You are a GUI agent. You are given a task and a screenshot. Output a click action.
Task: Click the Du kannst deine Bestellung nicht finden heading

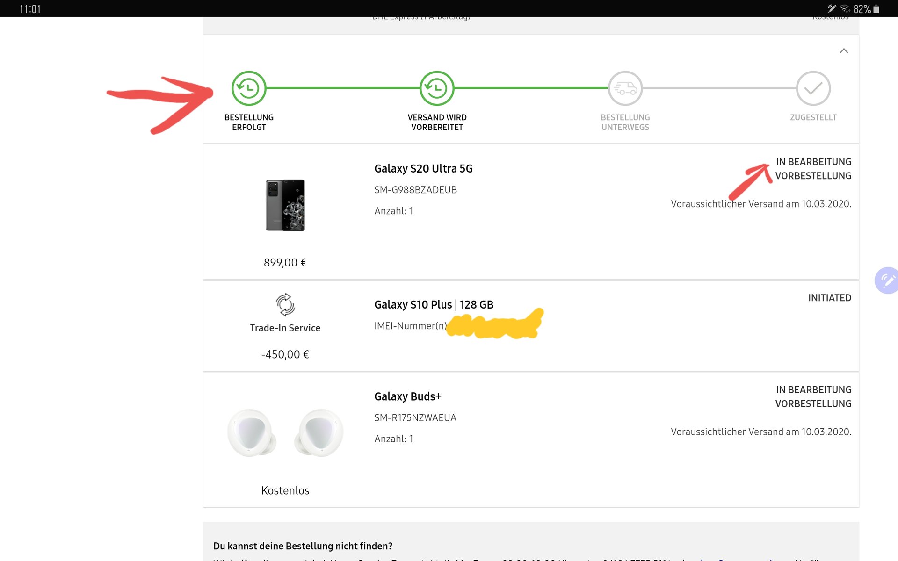coord(303,546)
